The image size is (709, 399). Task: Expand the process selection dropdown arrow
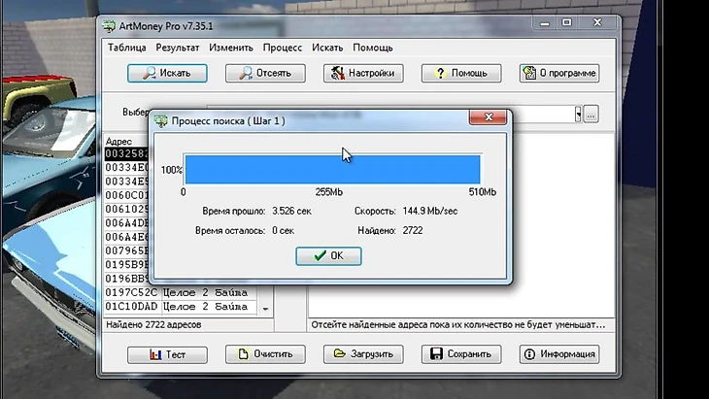578,115
